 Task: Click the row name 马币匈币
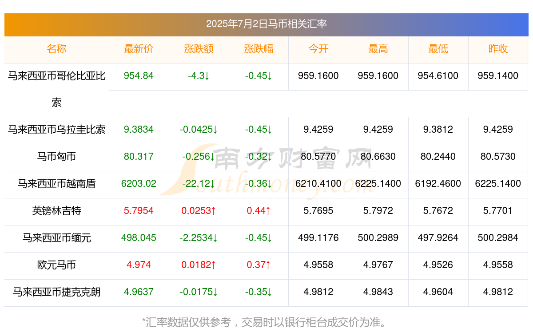point(56,157)
